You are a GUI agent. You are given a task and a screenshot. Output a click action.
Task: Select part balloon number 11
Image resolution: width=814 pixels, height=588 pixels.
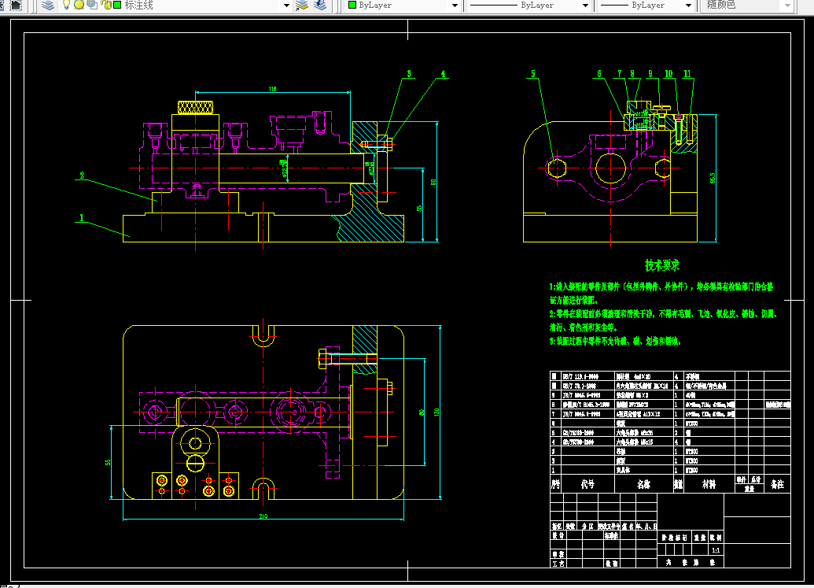coord(687,74)
